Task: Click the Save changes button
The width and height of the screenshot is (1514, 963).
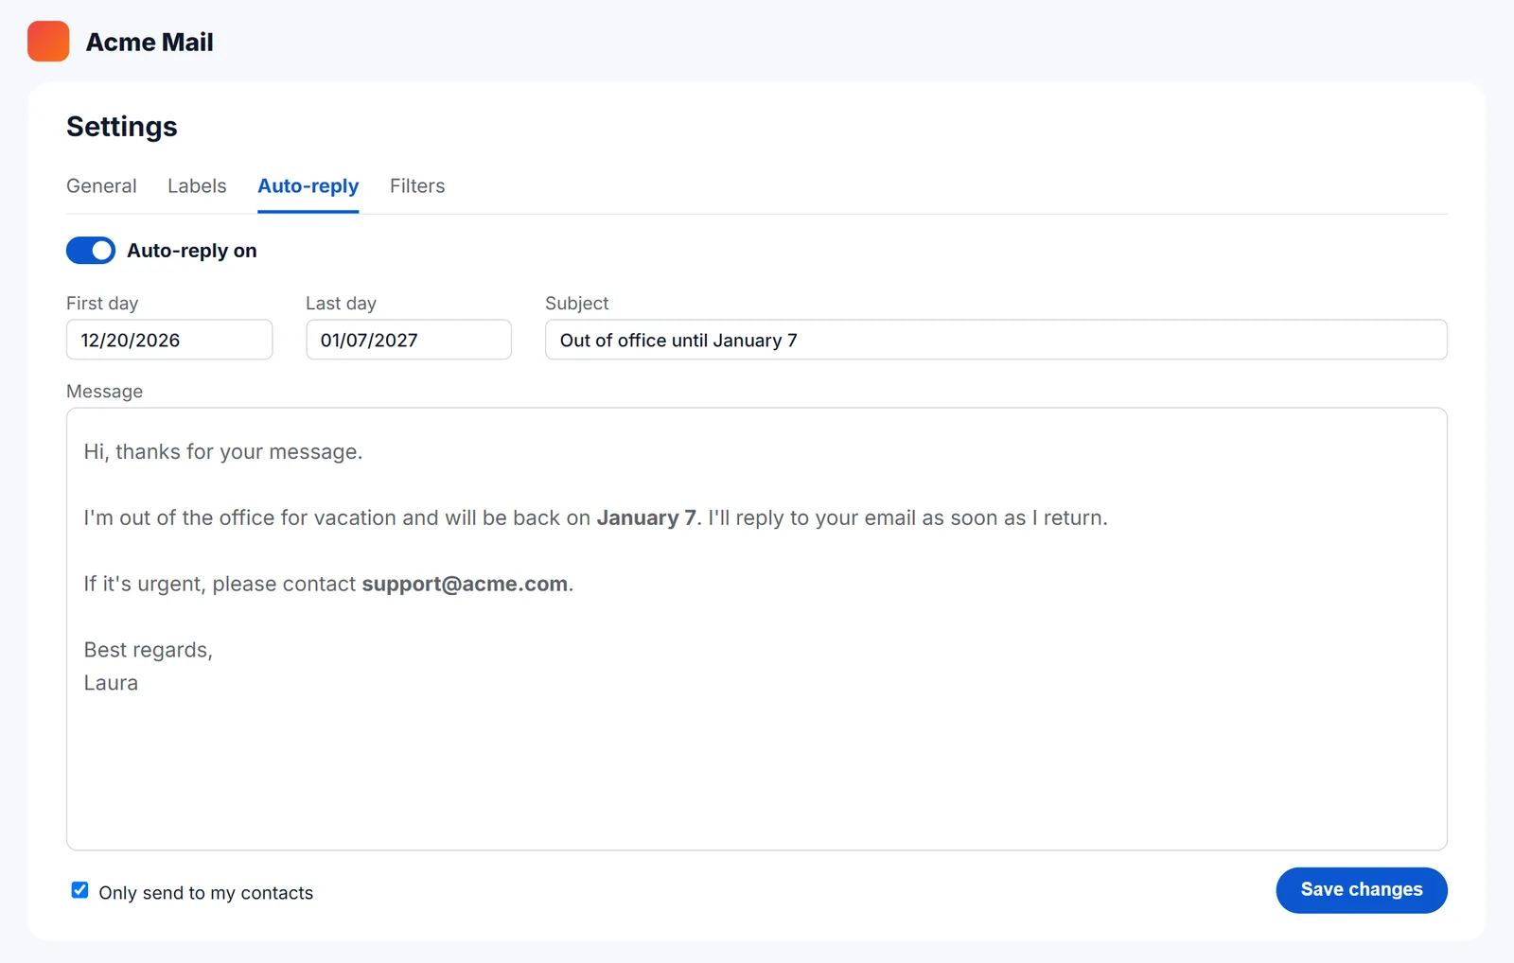Action: point(1362,890)
